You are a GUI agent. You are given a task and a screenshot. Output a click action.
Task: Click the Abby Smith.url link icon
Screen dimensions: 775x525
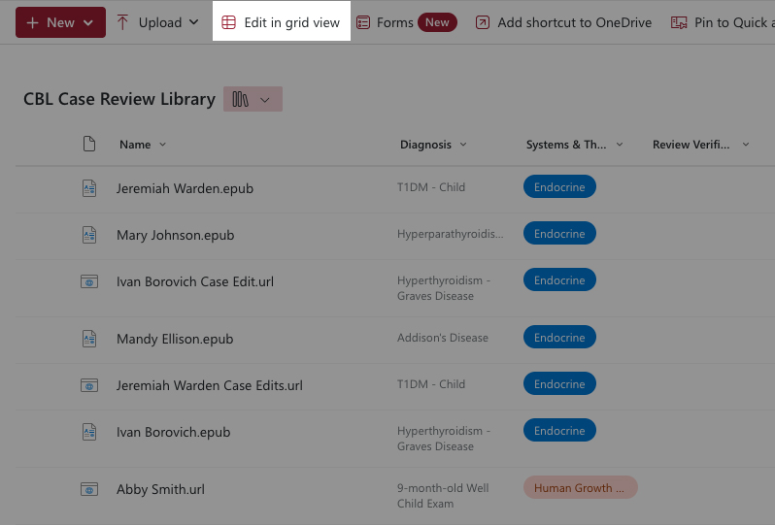click(x=89, y=489)
